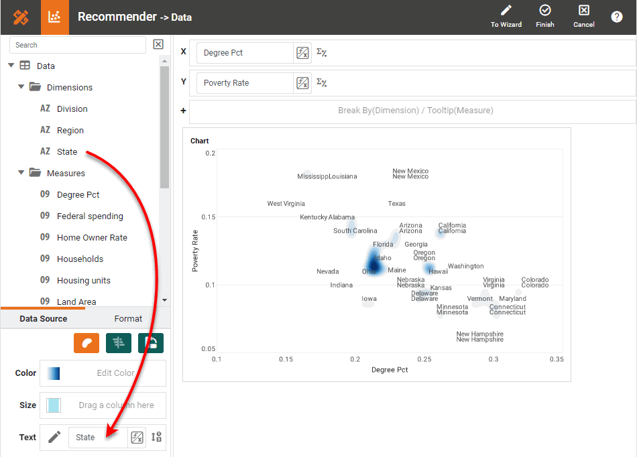637x457 pixels.
Task: Click the To Wizard pencil icon
Action: click(x=506, y=11)
